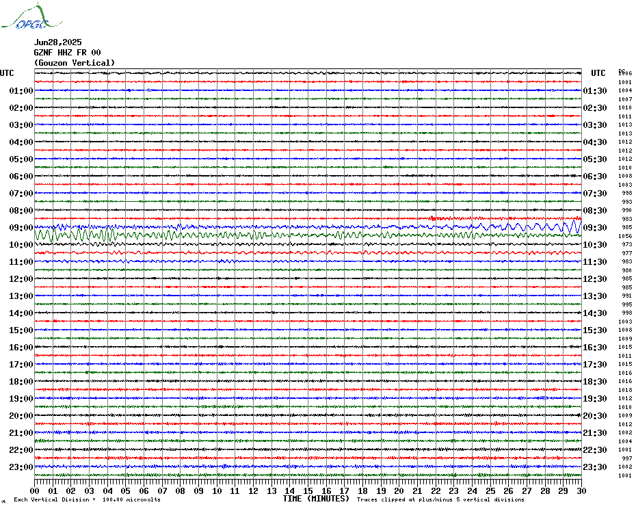Select the 15:00 row label on left

(x=21, y=330)
